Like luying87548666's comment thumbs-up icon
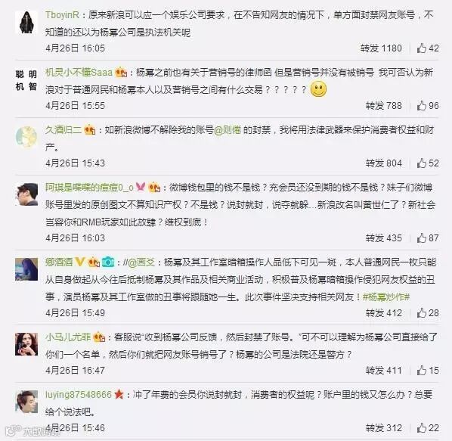452x441 pixels. click(422, 427)
